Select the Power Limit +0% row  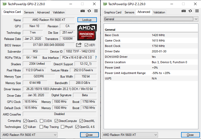point(151,68)
